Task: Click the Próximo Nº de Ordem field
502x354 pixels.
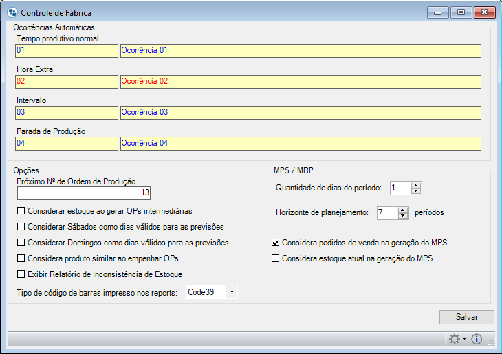Action: [x=84, y=192]
